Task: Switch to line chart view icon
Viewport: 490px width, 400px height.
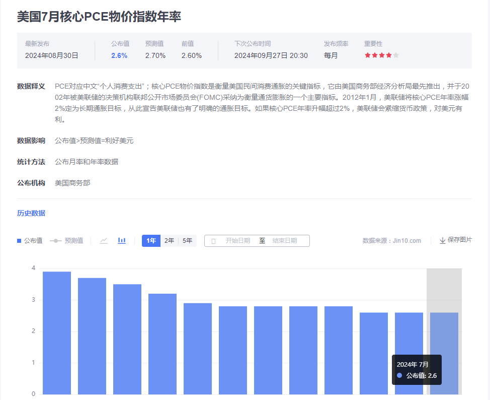Action: pyautogui.click(x=104, y=241)
